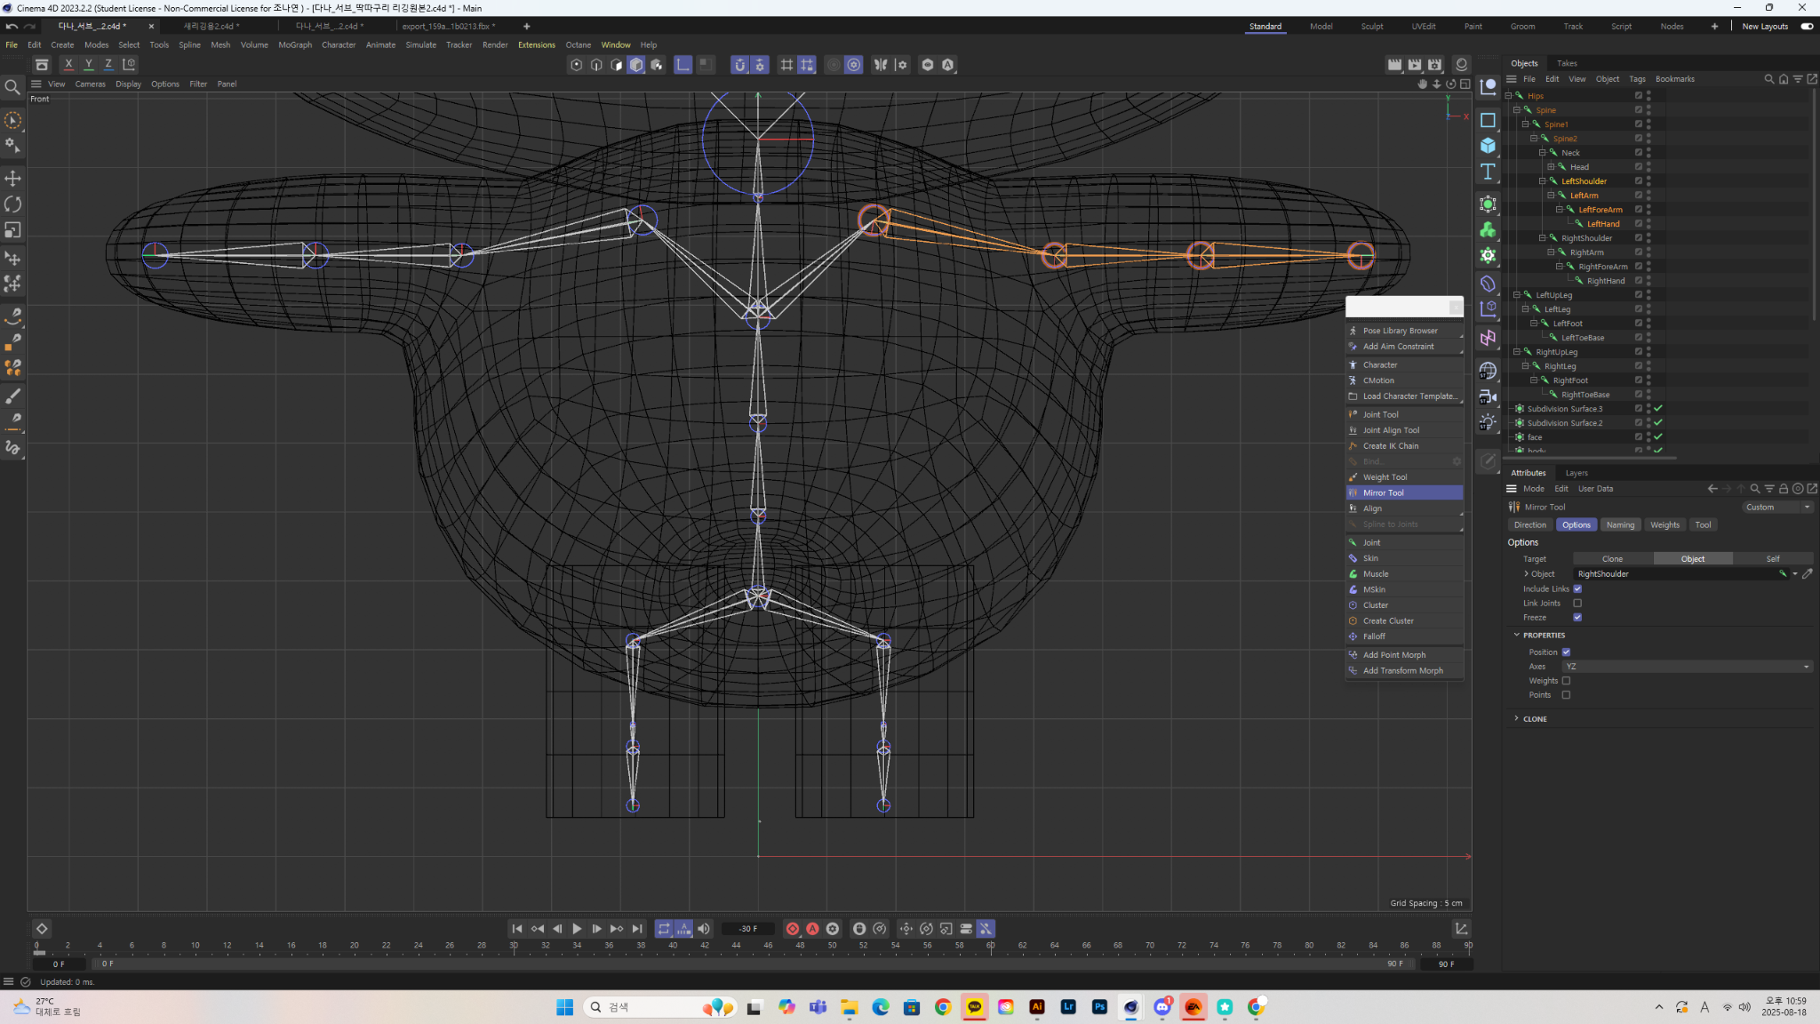Select the Move tool in left toolbar
This screenshot has width=1820, height=1024.
(x=12, y=179)
